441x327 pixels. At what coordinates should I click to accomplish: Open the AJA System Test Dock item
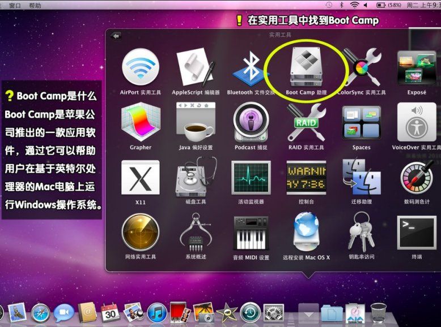point(355,313)
